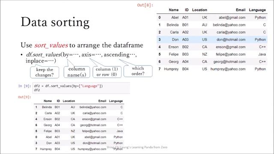Click the 'A04' ID cell in Out[8]
This screenshot has height=154, width=274.
click(185, 62)
